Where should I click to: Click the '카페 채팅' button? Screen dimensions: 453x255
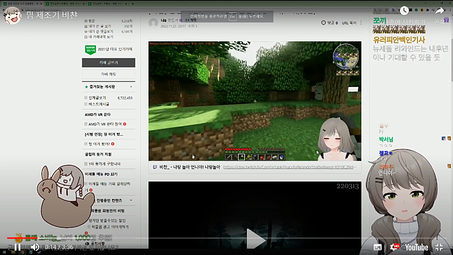tap(108, 74)
